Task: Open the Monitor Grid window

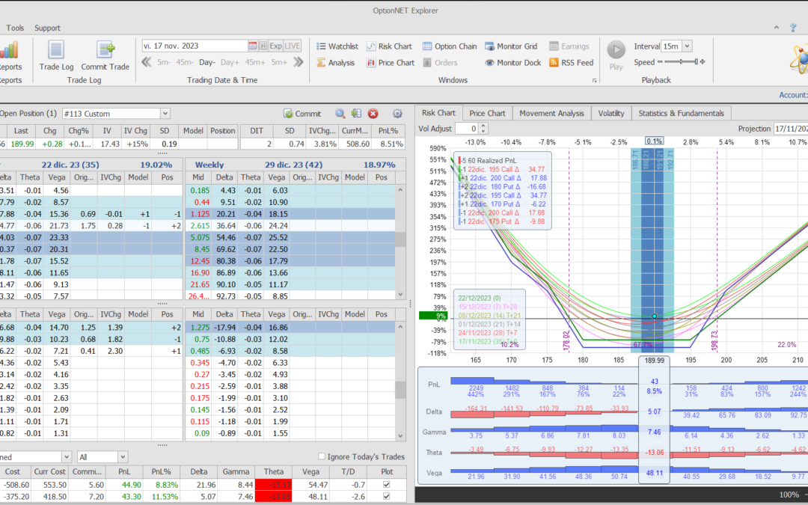Action: tap(511, 46)
